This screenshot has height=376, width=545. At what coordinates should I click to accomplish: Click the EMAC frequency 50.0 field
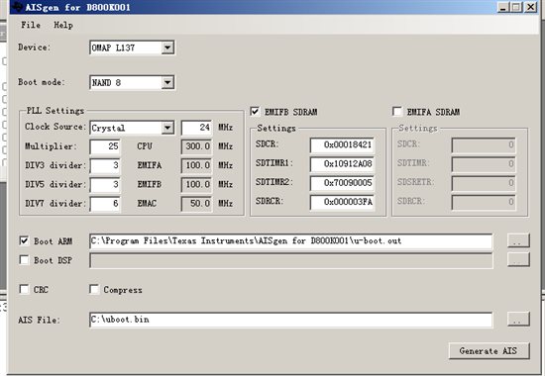click(x=196, y=204)
